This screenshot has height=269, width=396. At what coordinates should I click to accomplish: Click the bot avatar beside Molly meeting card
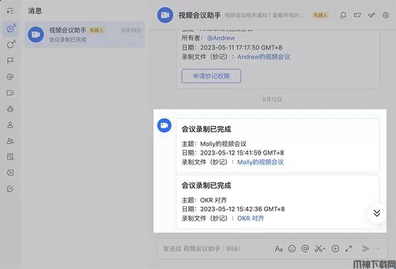pyautogui.click(x=164, y=126)
